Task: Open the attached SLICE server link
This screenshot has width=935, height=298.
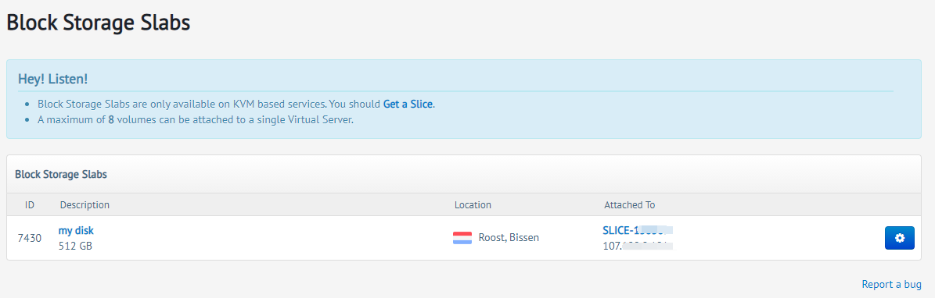Action: (638, 230)
